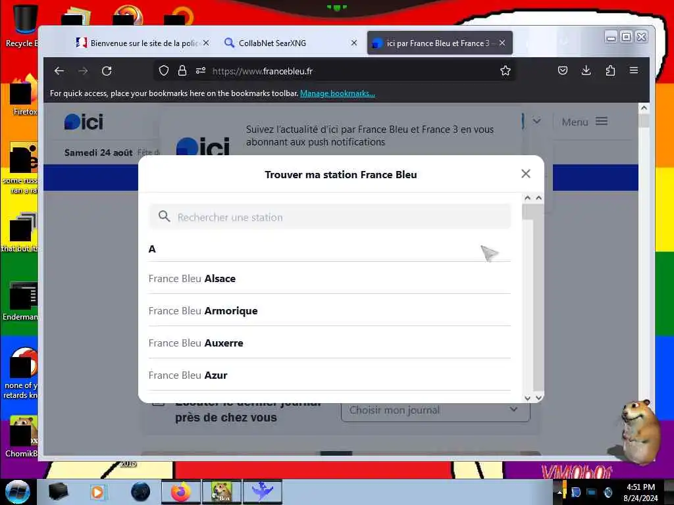Click in the Rechercher une station field
Viewport: 674px width, 505px height.
click(330, 216)
